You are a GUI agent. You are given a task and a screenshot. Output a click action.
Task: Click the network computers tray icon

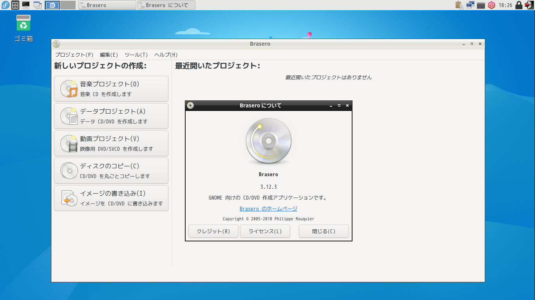tap(470, 5)
